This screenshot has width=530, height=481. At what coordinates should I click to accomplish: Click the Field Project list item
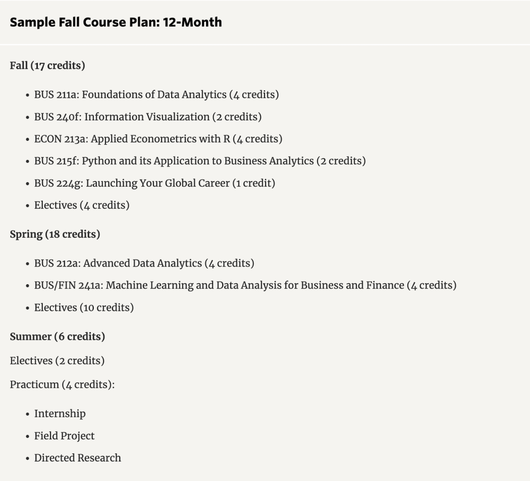tap(64, 436)
